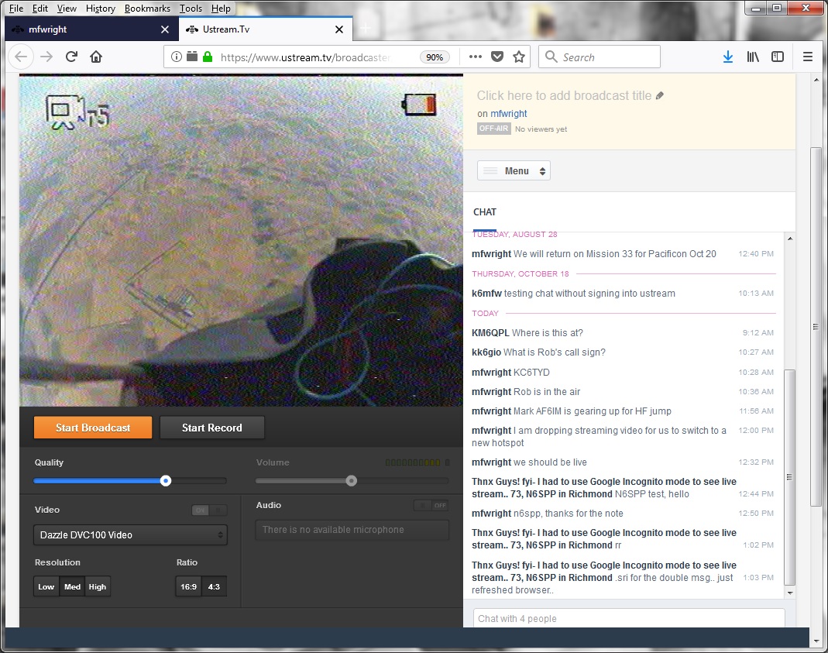Click the Start Record button
This screenshot has width=828, height=653.
[x=211, y=428]
